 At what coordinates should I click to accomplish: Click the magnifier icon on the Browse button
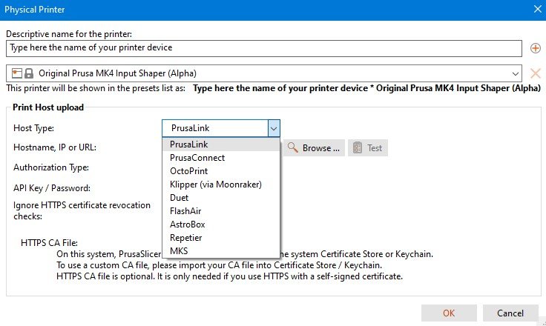click(x=293, y=148)
